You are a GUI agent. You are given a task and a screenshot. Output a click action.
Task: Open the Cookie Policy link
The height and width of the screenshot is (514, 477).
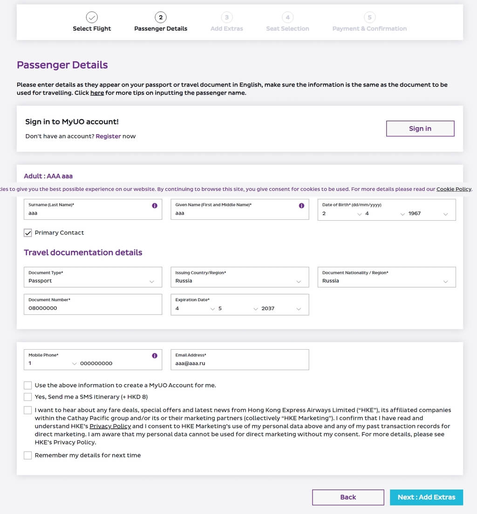coord(454,189)
